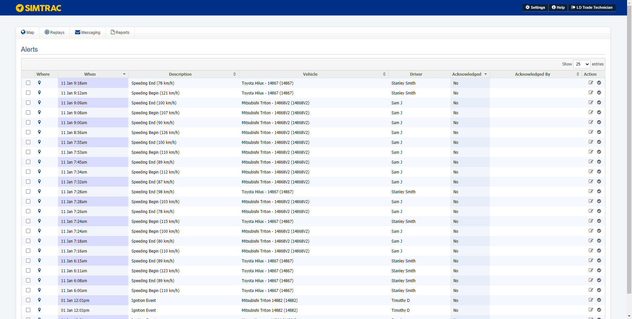
Task: Open the Help page
Action: click(558, 8)
